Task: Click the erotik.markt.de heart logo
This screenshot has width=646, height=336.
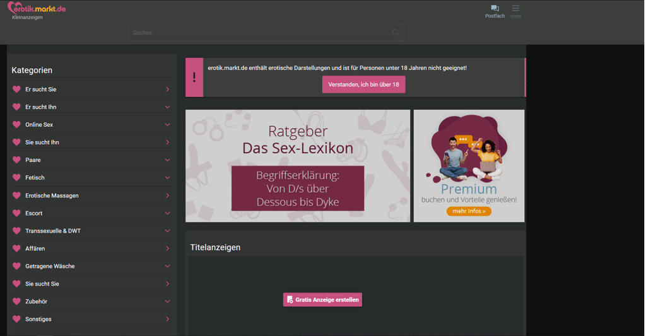Action: 37,8
